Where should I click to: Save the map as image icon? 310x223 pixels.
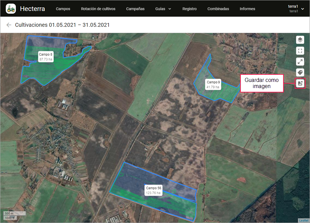[x=300, y=83]
